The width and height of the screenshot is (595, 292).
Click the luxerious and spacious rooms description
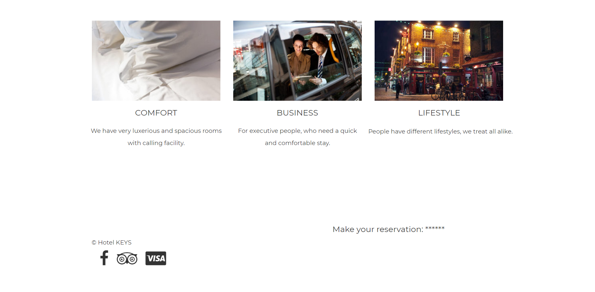point(156,137)
